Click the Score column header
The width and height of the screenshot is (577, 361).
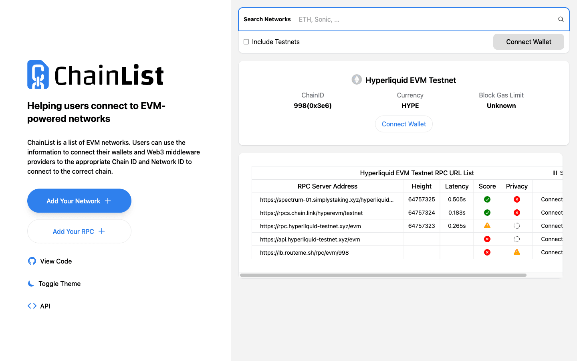487,186
